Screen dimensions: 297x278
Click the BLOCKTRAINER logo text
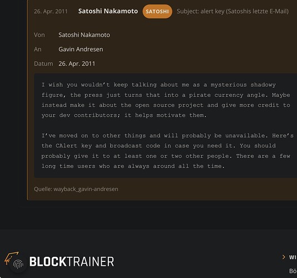click(x=72, y=262)
